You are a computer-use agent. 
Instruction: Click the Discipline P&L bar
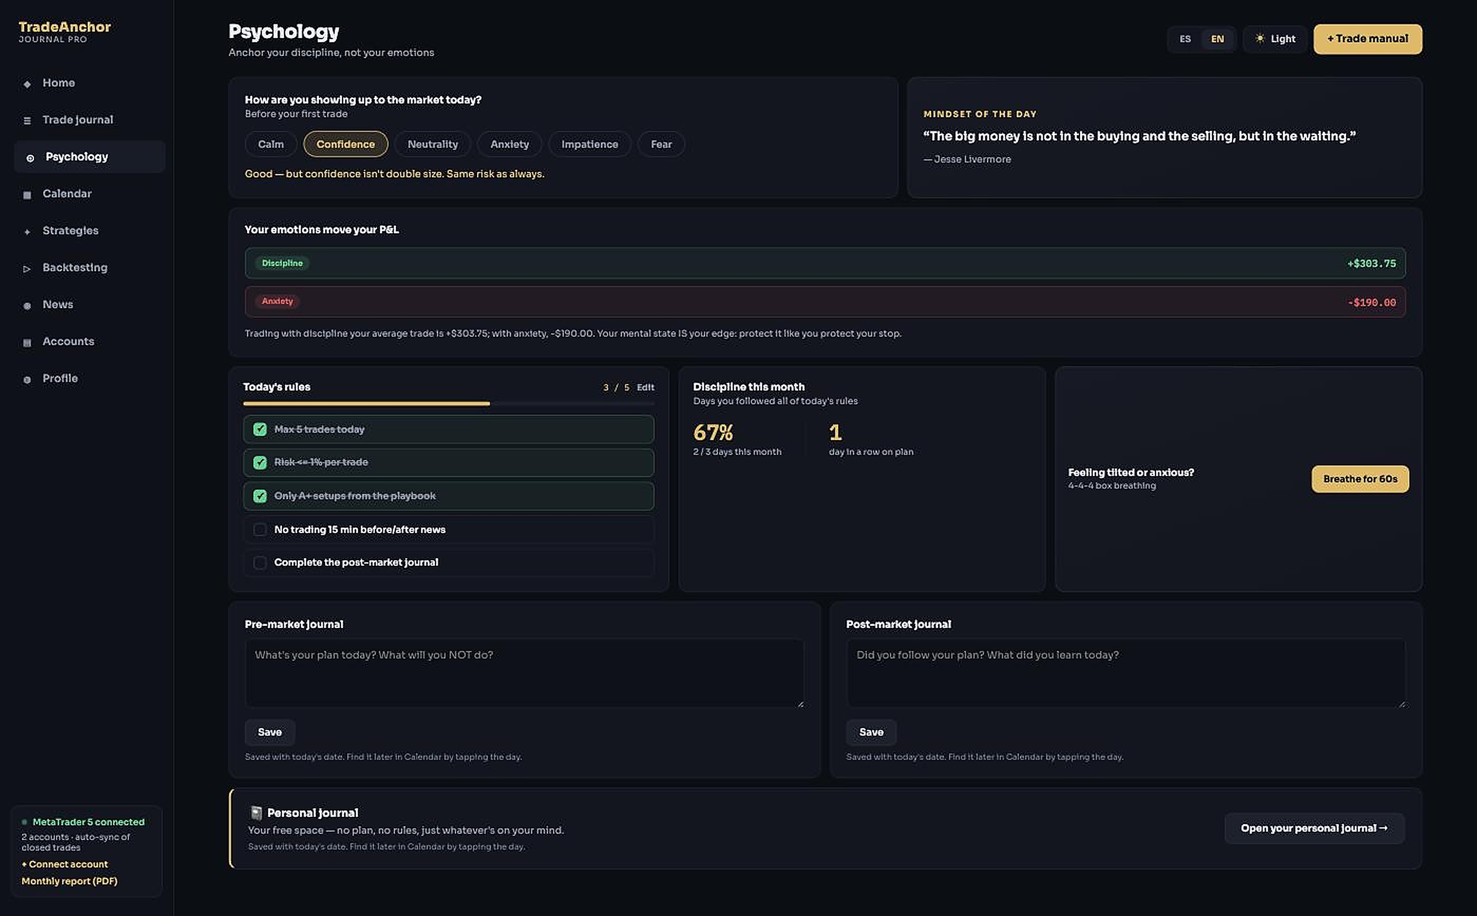825,263
